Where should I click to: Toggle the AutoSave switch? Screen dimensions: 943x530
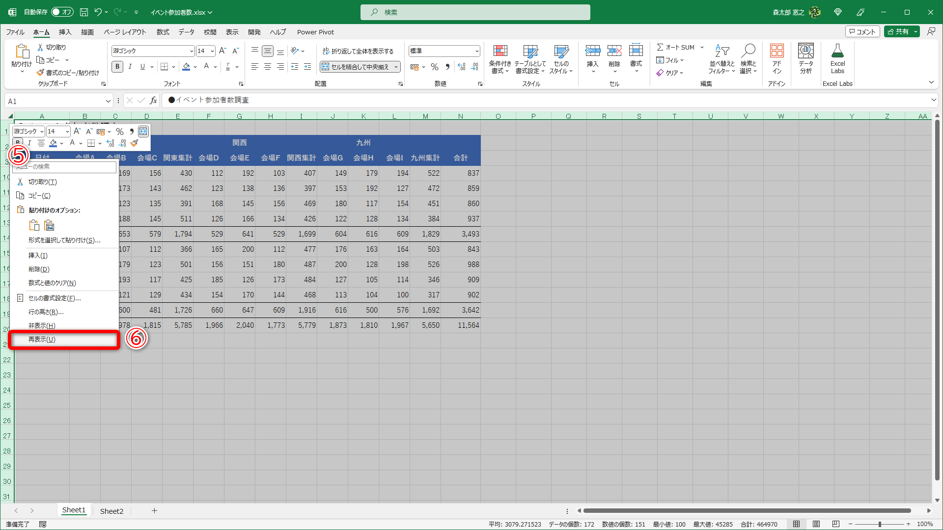click(x=62, y=12)
